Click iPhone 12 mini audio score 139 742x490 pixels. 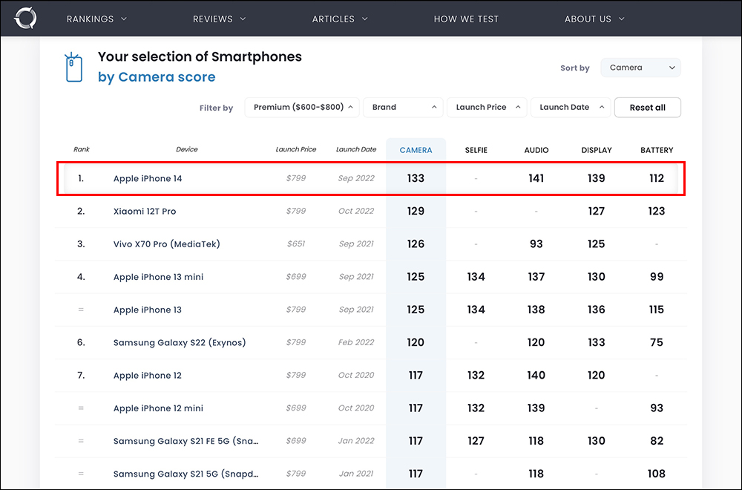[536, 408]
